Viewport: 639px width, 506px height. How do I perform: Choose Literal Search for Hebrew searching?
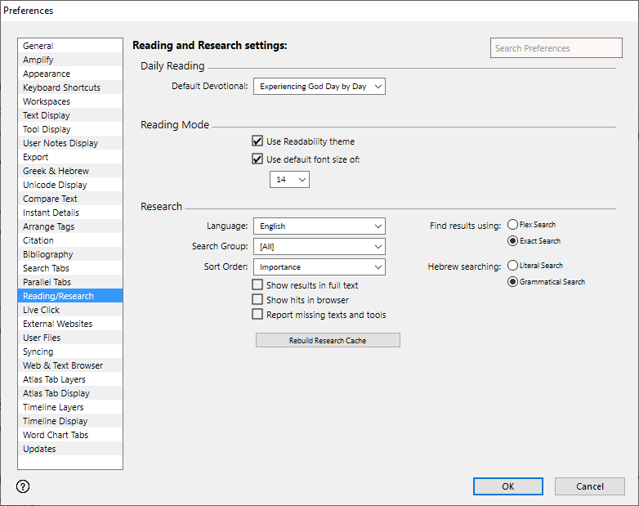(x=512, y=266)
